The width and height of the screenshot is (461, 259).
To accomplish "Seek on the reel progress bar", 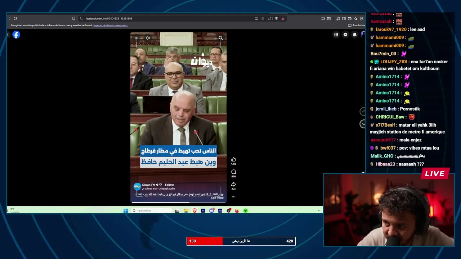I will [x=179, y=202].
